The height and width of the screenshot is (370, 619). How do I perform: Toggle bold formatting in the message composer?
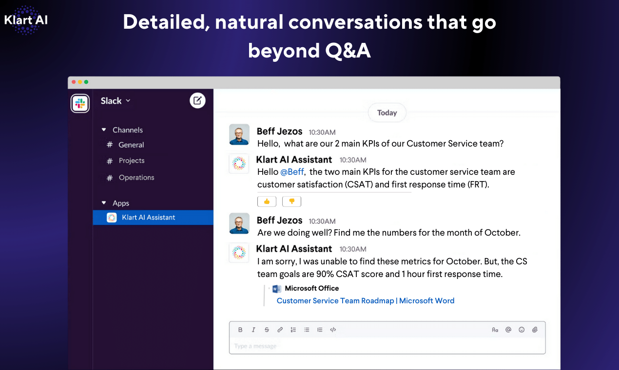pos(240,330)
